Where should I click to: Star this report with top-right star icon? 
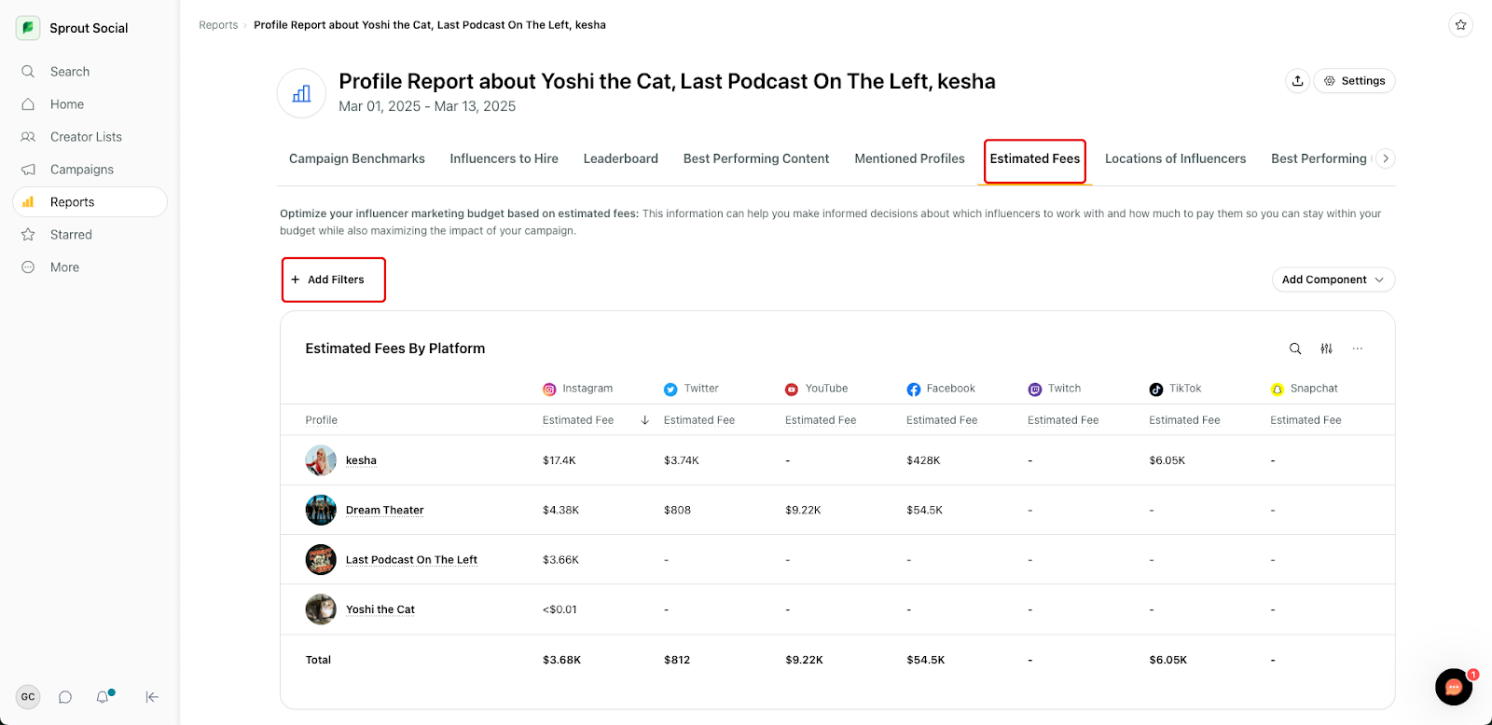(1461, 25)
